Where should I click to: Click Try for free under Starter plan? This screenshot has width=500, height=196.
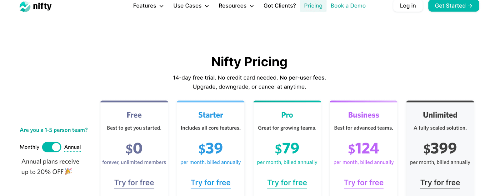click(x=211, y=183)
